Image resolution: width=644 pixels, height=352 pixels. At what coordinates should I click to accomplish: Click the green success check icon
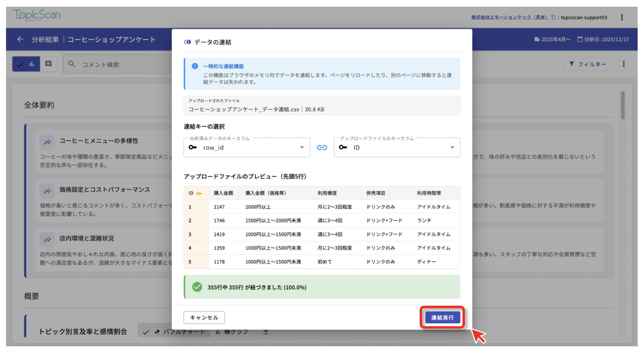point(197,287)
